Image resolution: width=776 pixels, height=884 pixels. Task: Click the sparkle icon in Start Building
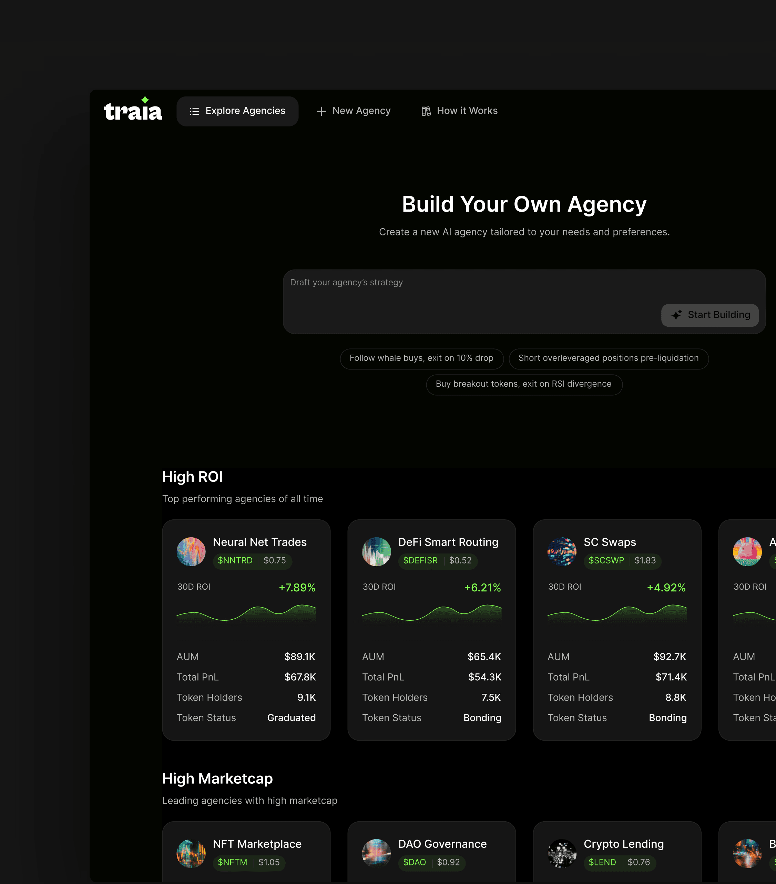tap(677, 315)
